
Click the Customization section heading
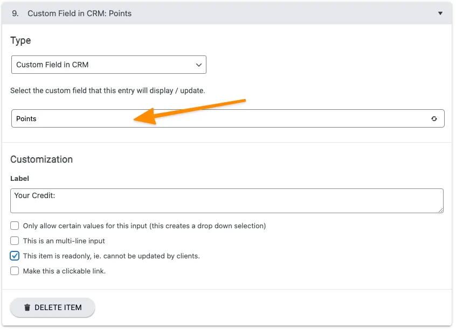click(42, 159)
